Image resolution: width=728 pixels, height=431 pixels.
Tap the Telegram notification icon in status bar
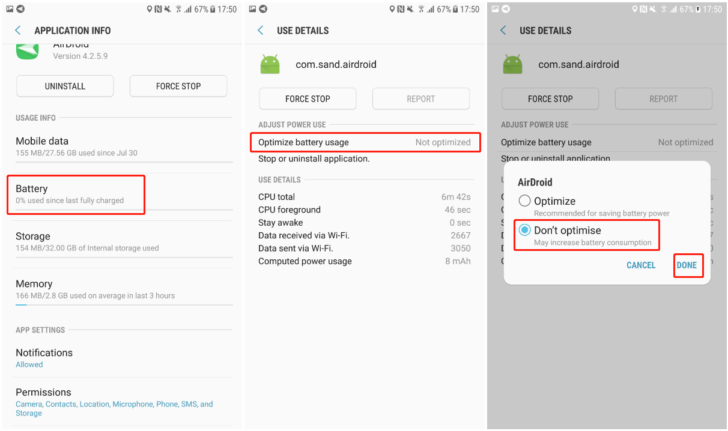click(20, 10)
